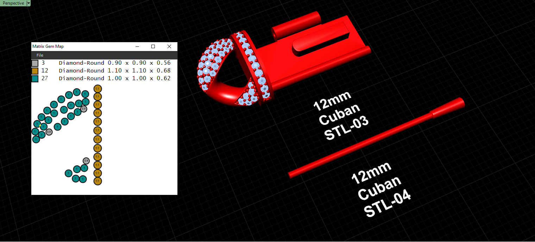Minimize the Matrix Gem Map window
The width and height of the screenshot is (535, 242).
(137, 46)
